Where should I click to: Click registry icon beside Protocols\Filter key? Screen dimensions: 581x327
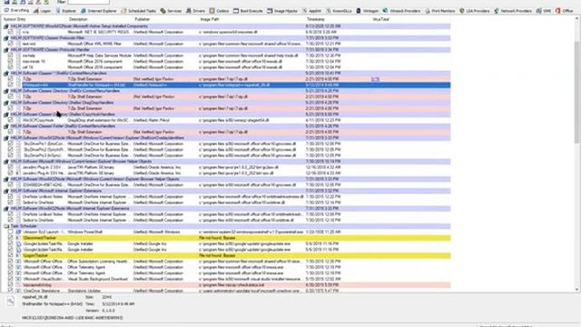[6, 38]
